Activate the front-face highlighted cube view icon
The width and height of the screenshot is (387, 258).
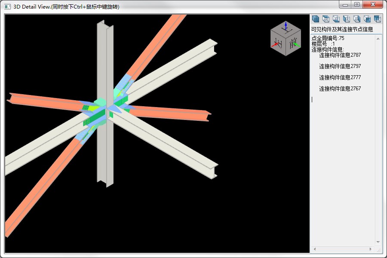(x=367, y=19)
